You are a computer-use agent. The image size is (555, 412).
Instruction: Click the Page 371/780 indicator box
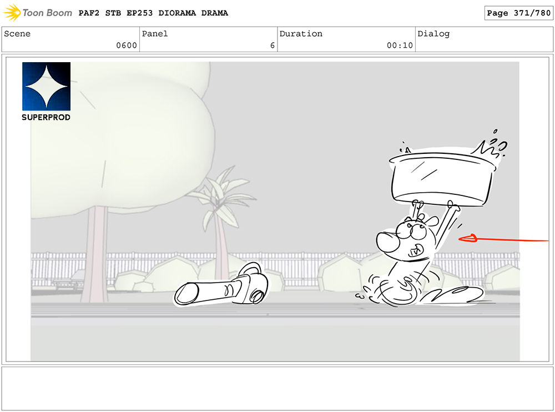[518, 13]
